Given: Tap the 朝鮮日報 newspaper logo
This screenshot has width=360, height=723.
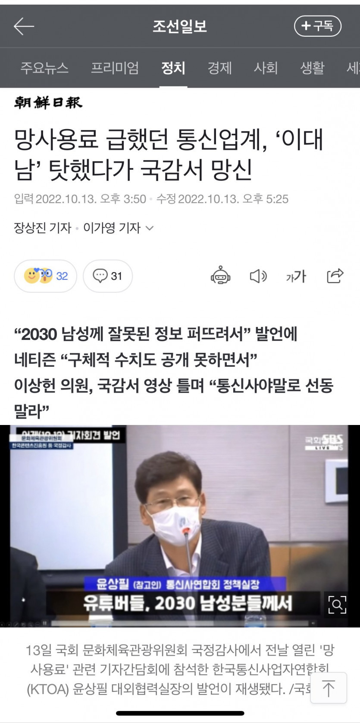Looking at the screenshot, I should coord(48,103).
